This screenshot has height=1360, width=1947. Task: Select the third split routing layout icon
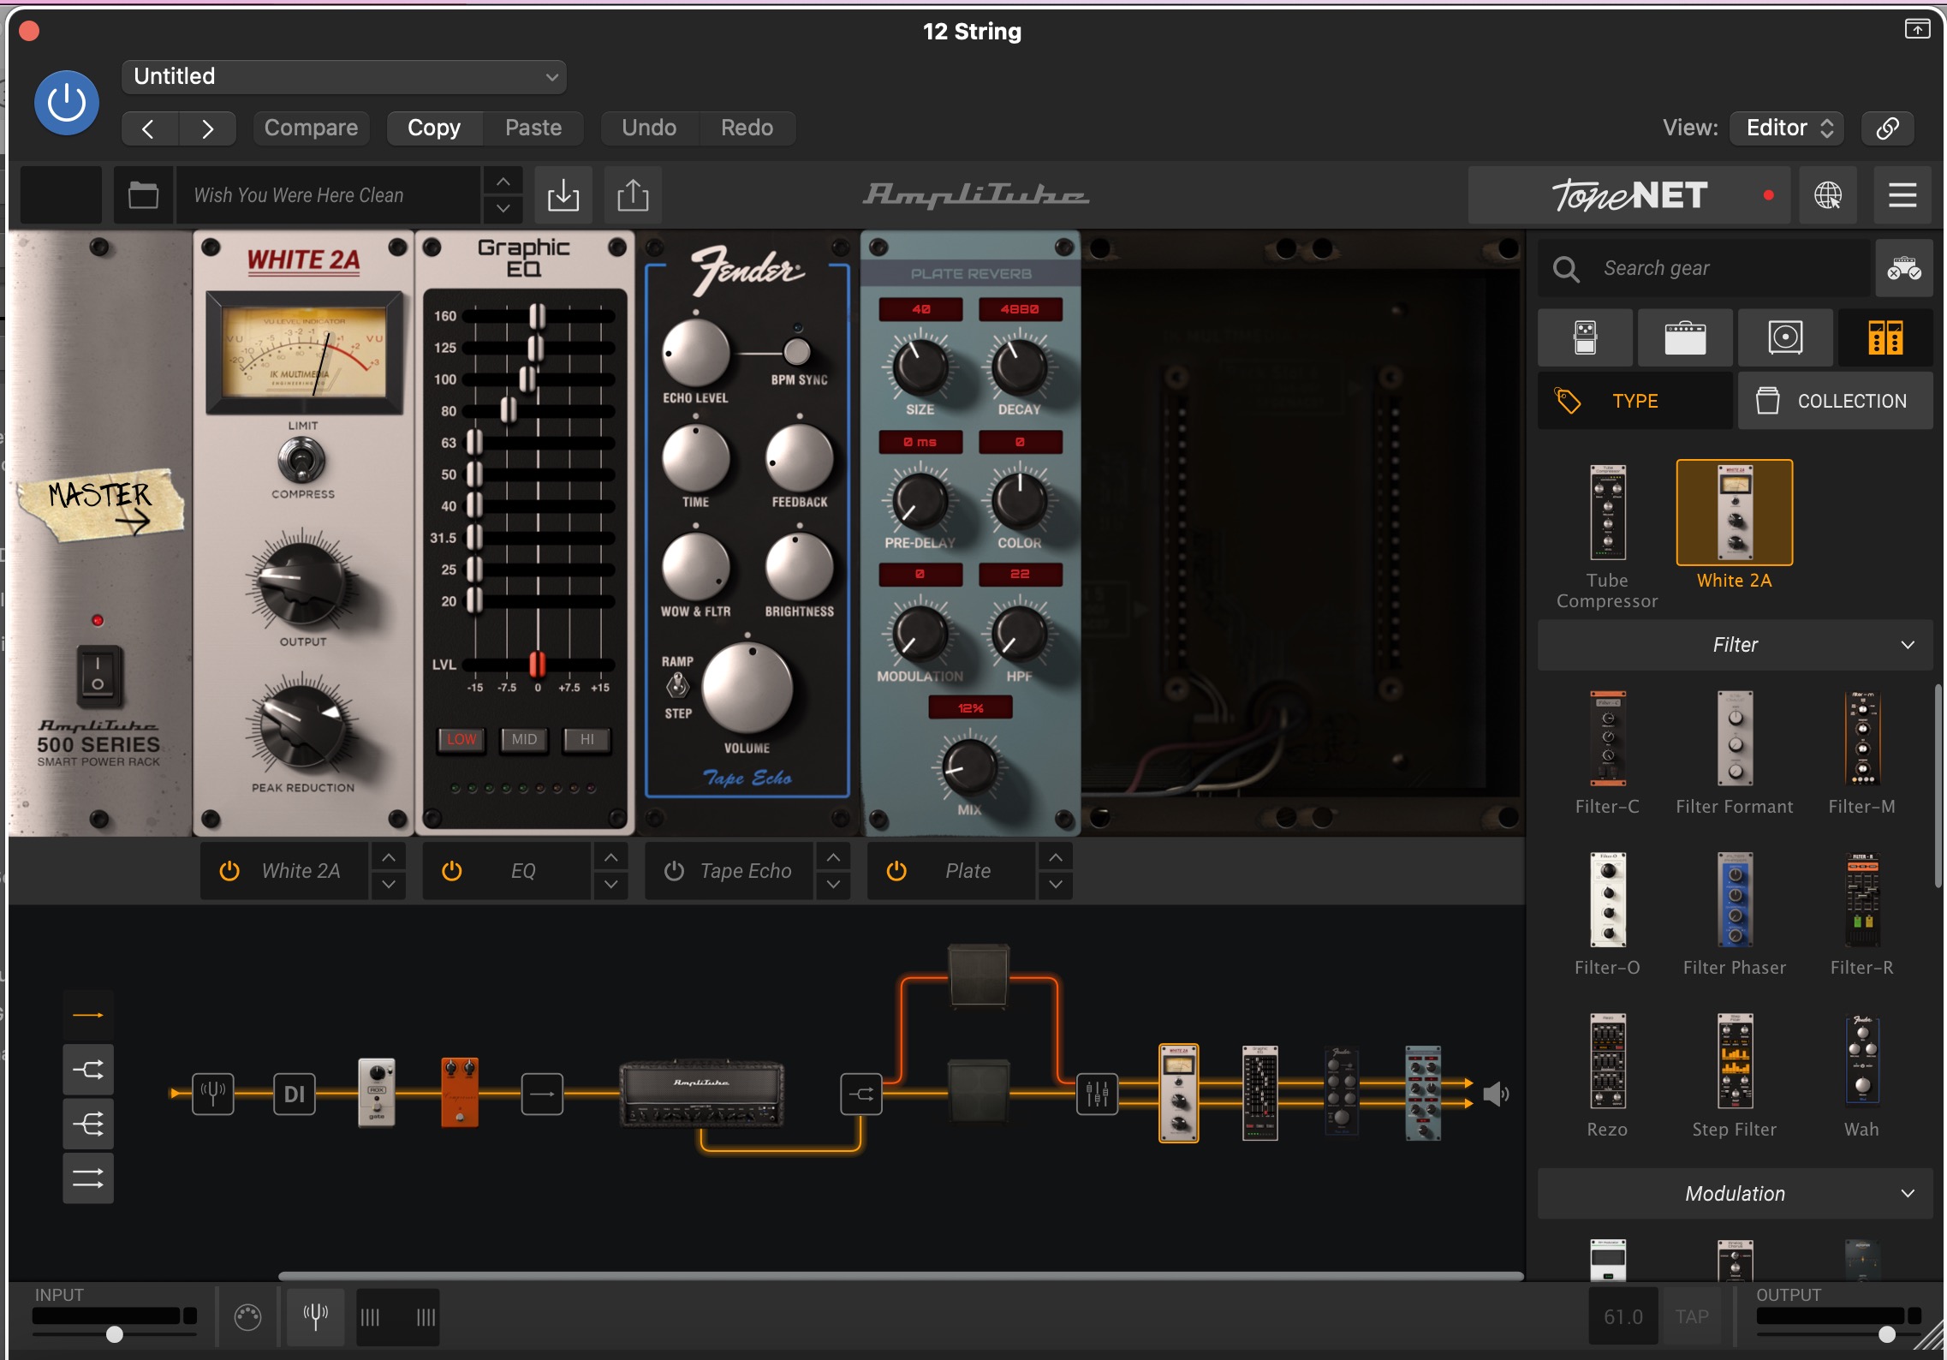[88, 1124]
